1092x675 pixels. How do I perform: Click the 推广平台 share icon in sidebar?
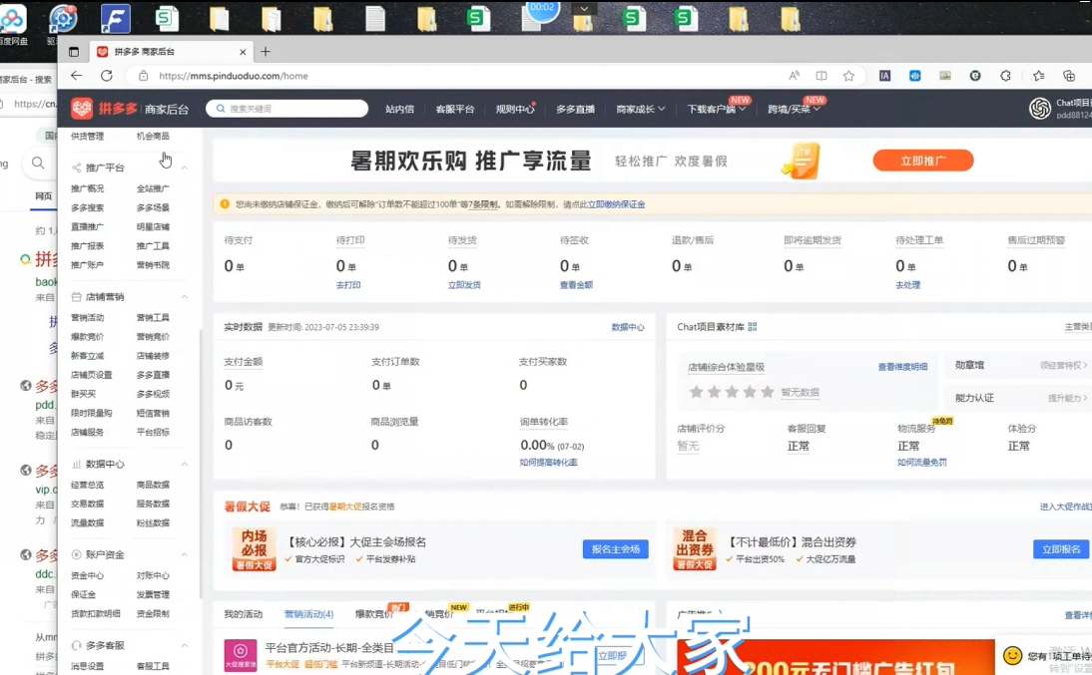[x=77, y=168]
